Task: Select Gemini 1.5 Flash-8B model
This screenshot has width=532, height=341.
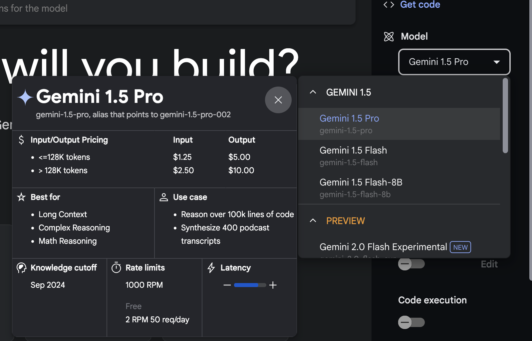Action: (x=399, y=188)
